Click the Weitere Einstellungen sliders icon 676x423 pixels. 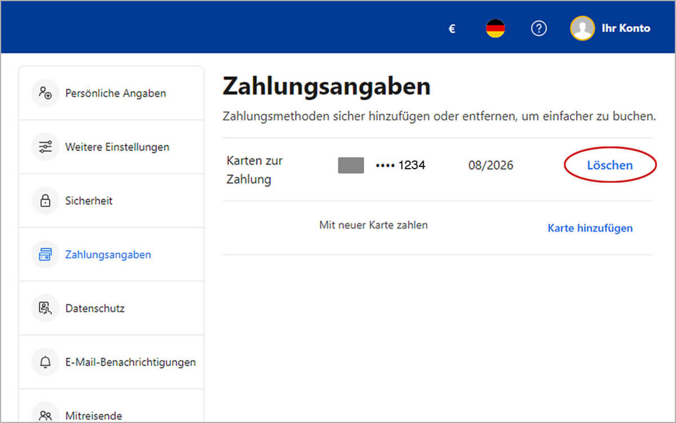click(x=45, y=147)
